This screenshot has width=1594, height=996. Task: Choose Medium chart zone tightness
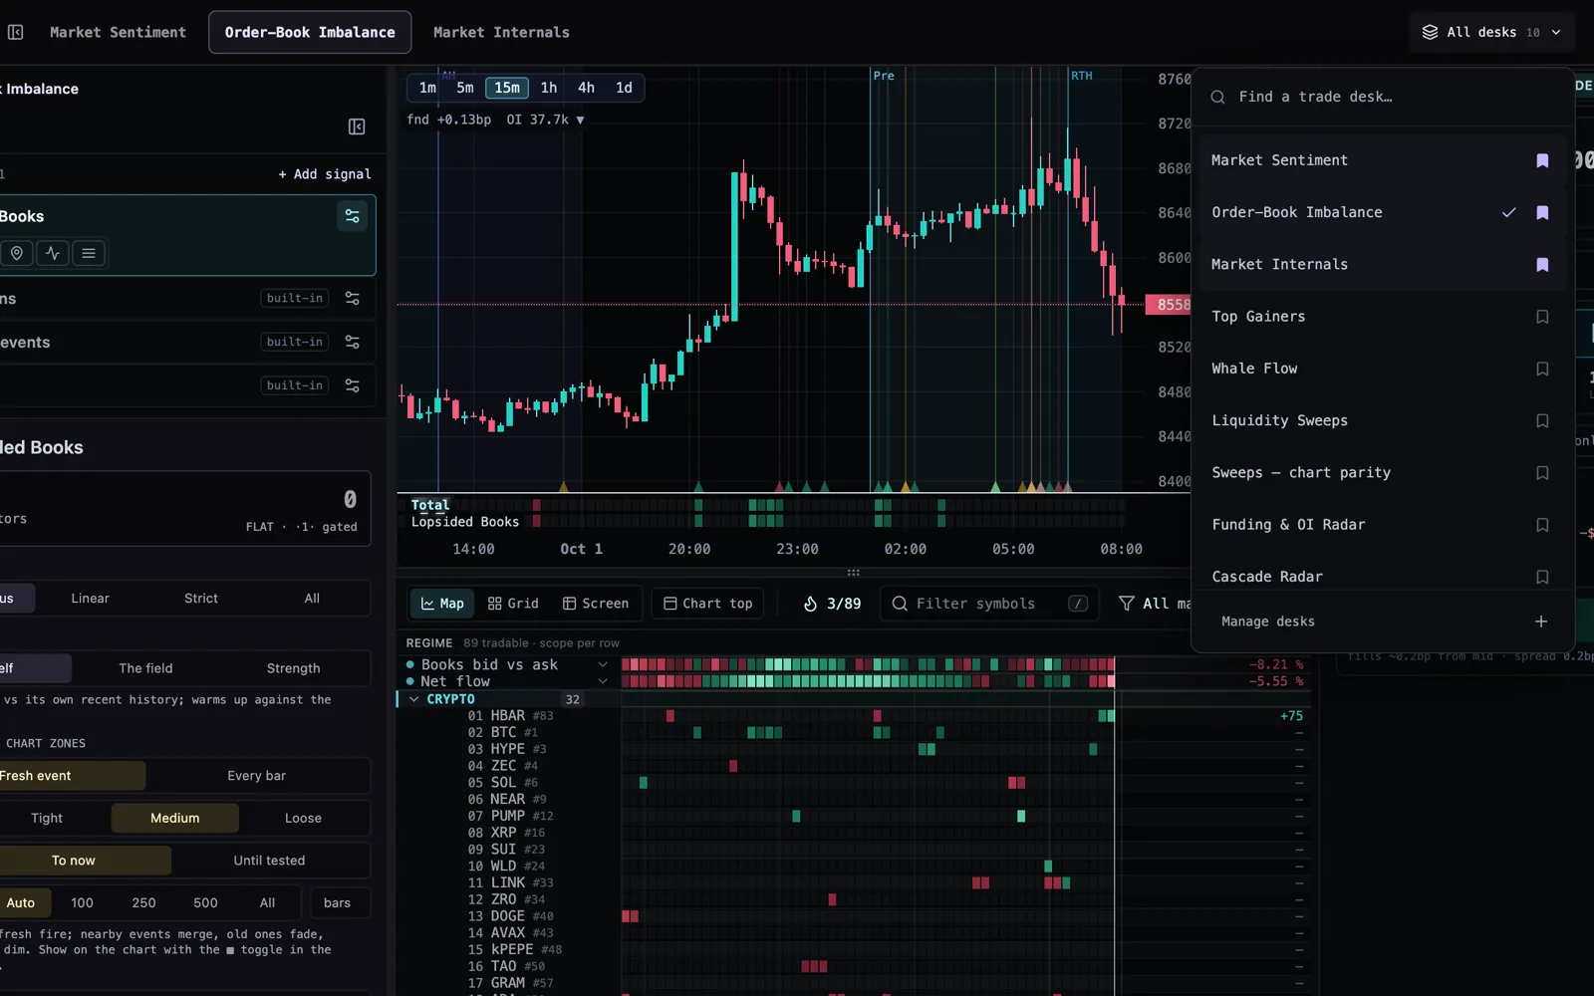[174, 818]
